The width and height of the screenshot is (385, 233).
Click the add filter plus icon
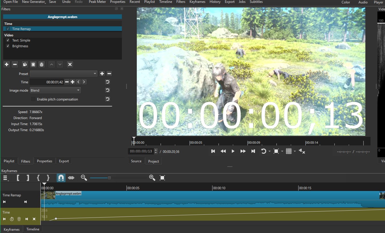[7, 64]
